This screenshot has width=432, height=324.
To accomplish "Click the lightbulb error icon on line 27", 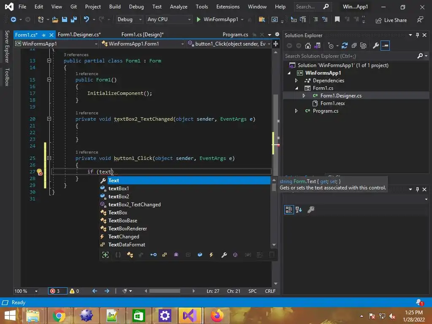I will pyautogui.click(x=39, y=172).
